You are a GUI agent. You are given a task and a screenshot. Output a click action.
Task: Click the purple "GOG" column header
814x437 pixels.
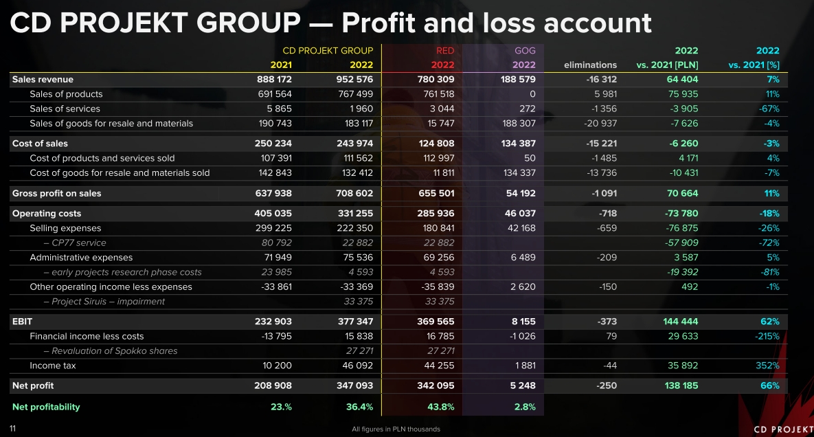coord(525,51)
